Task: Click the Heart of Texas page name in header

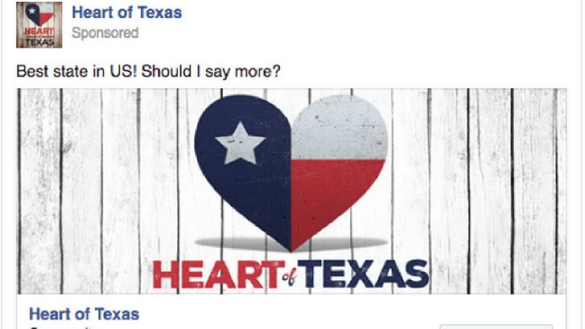Action: point(127,12)
